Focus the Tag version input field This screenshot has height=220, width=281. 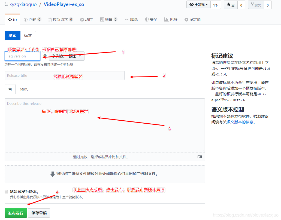[22, 56]
